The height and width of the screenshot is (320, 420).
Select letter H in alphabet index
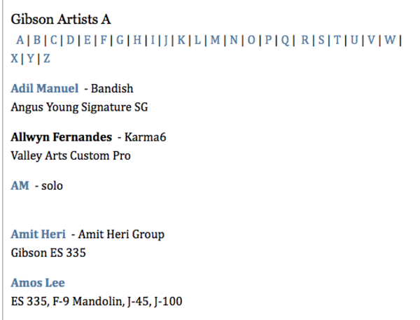(x=137, y=40)
